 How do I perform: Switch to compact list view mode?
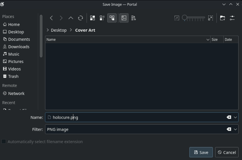(x=102, y=18)
